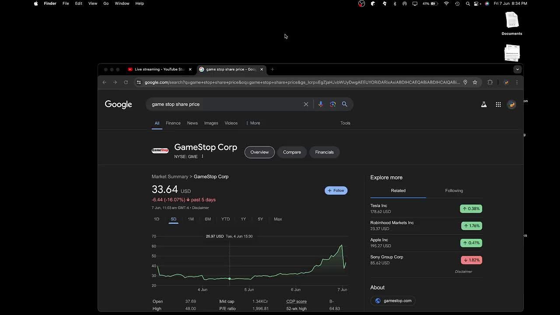Open the Finder menu
The width and height of the screenshot is (560, 315).
coord(50,3)
